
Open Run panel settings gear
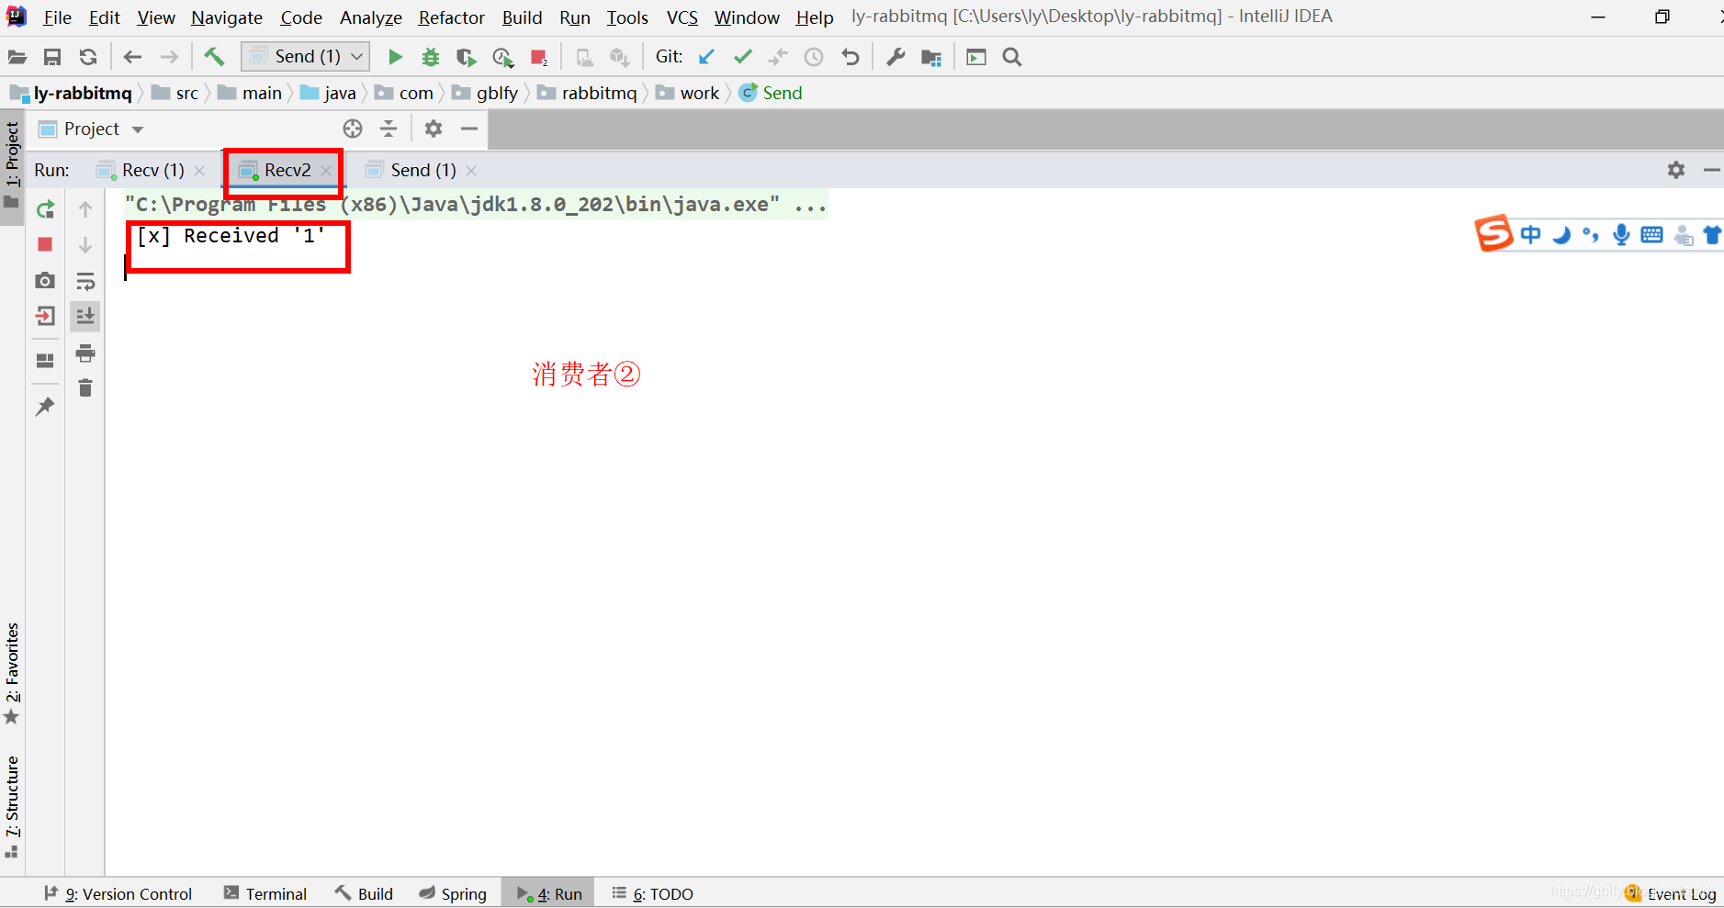[x=1676, y=170]
